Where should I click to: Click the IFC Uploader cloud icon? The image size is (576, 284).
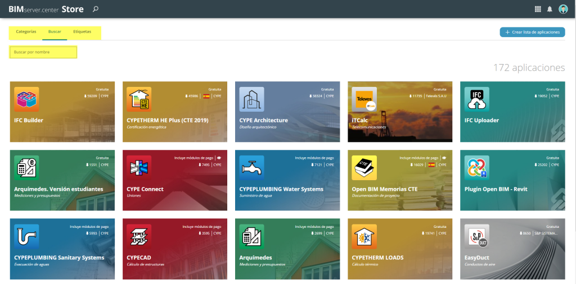[476, 99]
